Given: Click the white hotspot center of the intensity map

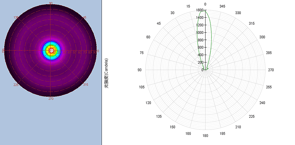Looking at the screenshot, I should click(x=51, y=51).
